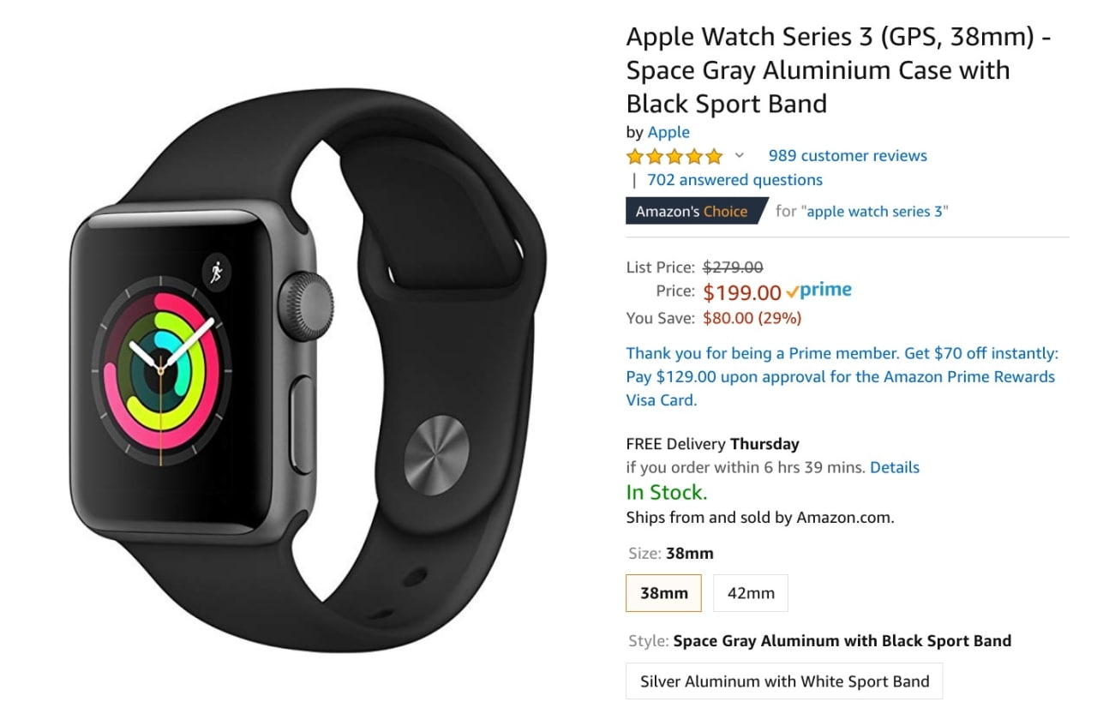Choose Silver Aluminum with White Sport Band
1097x708 pixels.
pos(784,681)
